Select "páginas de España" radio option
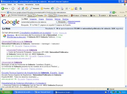 (55, 25)
